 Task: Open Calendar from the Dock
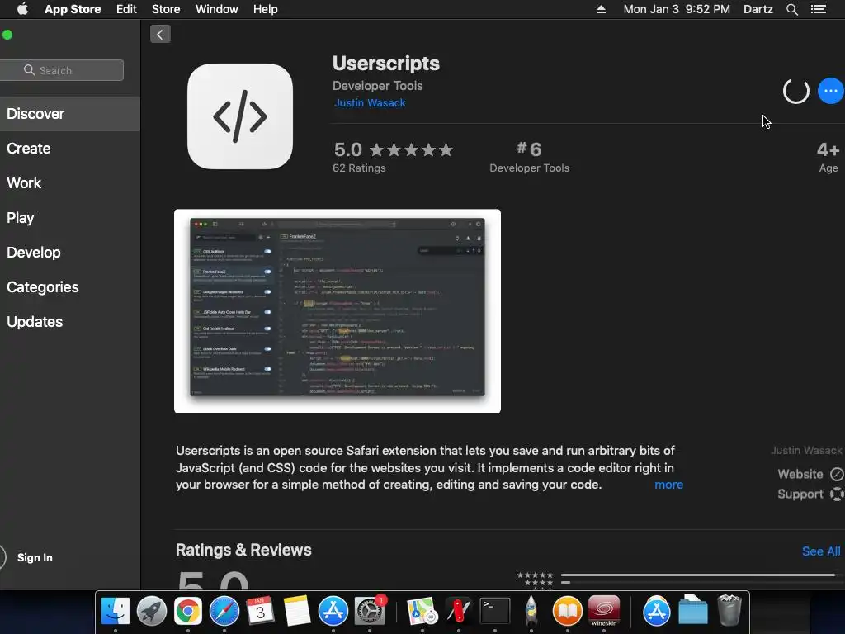260,612
